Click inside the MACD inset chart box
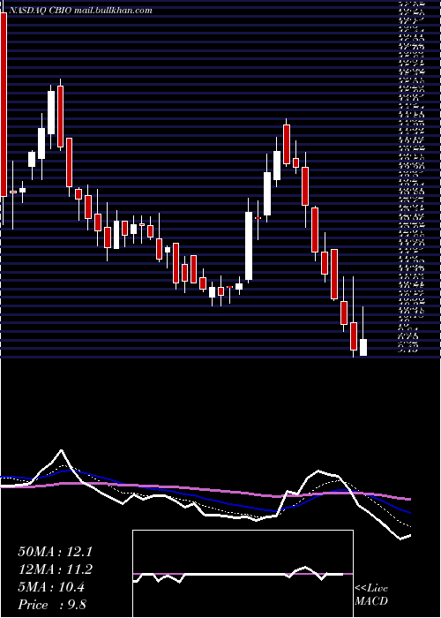Image resolution: width=441 pixels, height=618 pixels. (x=243, y=574)
